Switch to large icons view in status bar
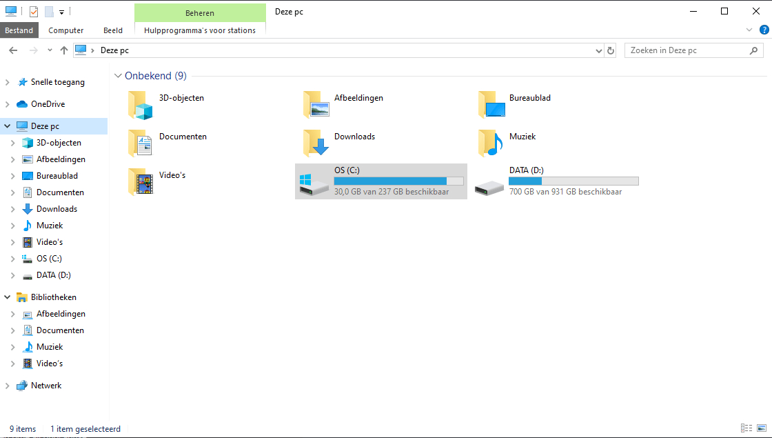Screen dimensions: 772x438 point(762,428)
